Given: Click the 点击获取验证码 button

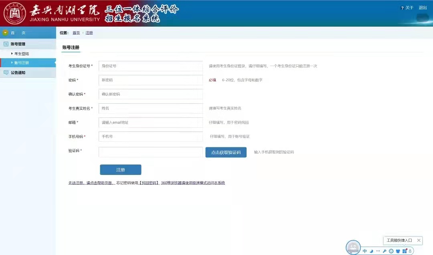Looking at the screenshot, I should click(226, 153).
